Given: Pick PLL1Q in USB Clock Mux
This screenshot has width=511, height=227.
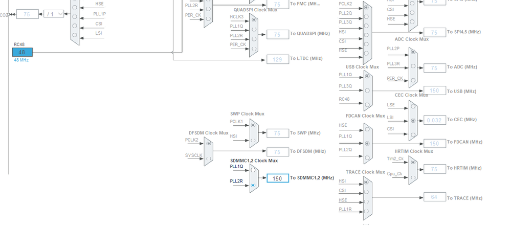Looking at the screenshot, I should coord(368,76).
